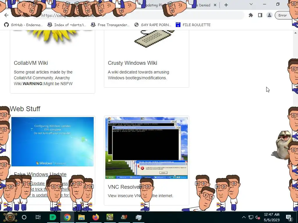Open the Crusty Windows Wiki card title
This screenshot has width=298, height=223.
pos(132,63)
